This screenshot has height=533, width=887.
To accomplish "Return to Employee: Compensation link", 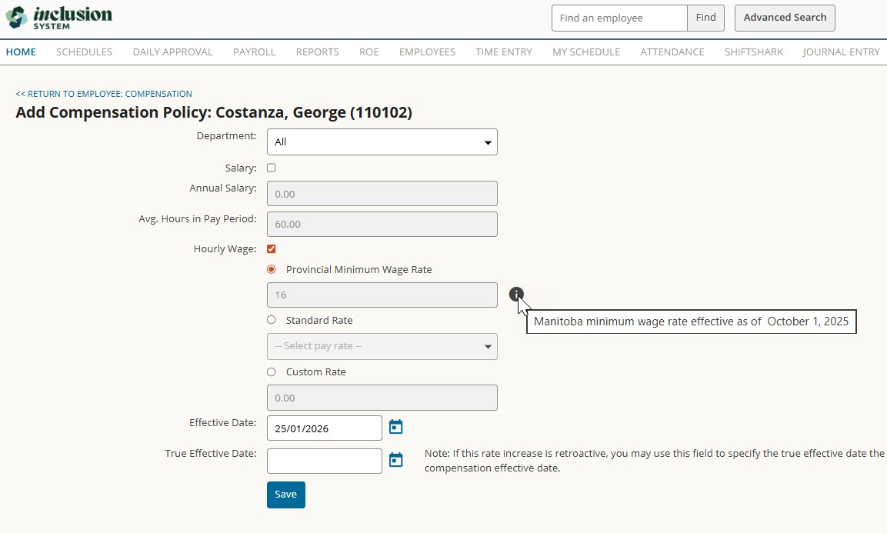I will click(104, 94).
